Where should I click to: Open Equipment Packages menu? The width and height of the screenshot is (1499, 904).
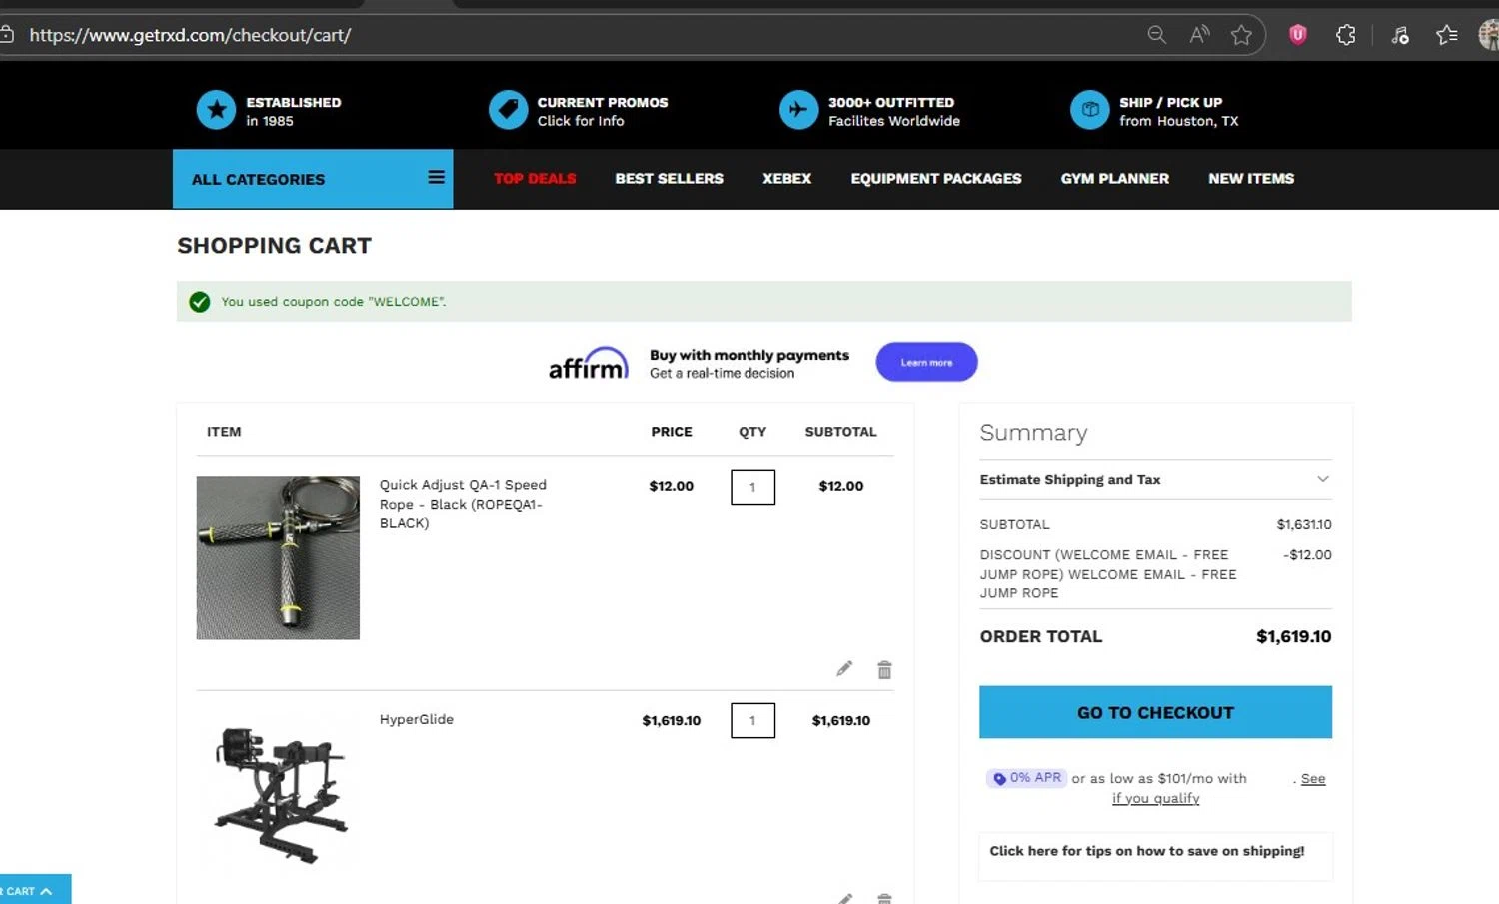point(936,178)
